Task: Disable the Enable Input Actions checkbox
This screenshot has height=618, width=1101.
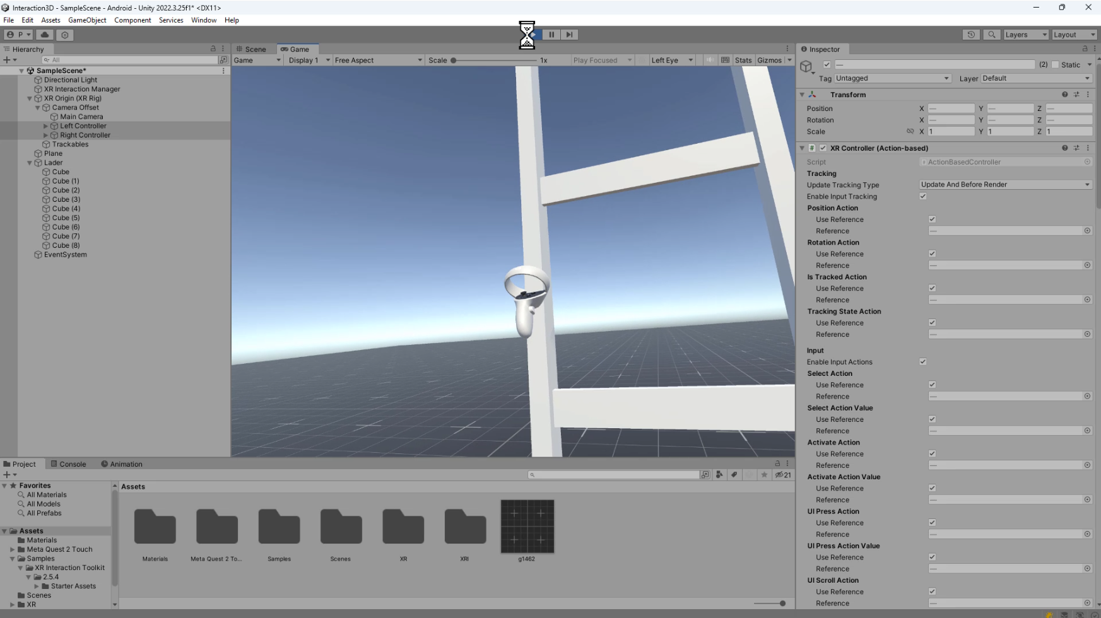Action: [x=923, y=362]
